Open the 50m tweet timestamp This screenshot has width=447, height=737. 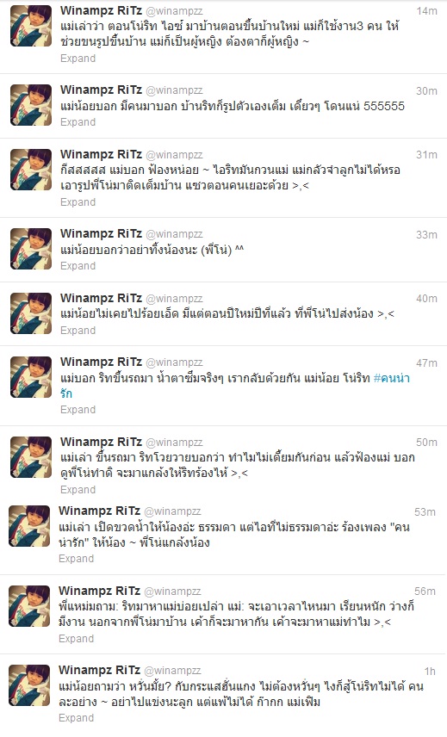tap(426, 443)
